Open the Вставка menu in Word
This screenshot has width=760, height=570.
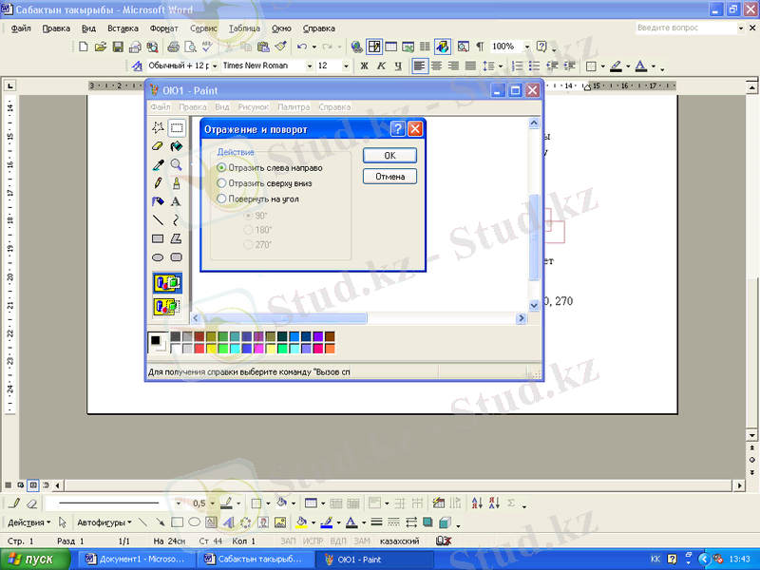[123, 28]
